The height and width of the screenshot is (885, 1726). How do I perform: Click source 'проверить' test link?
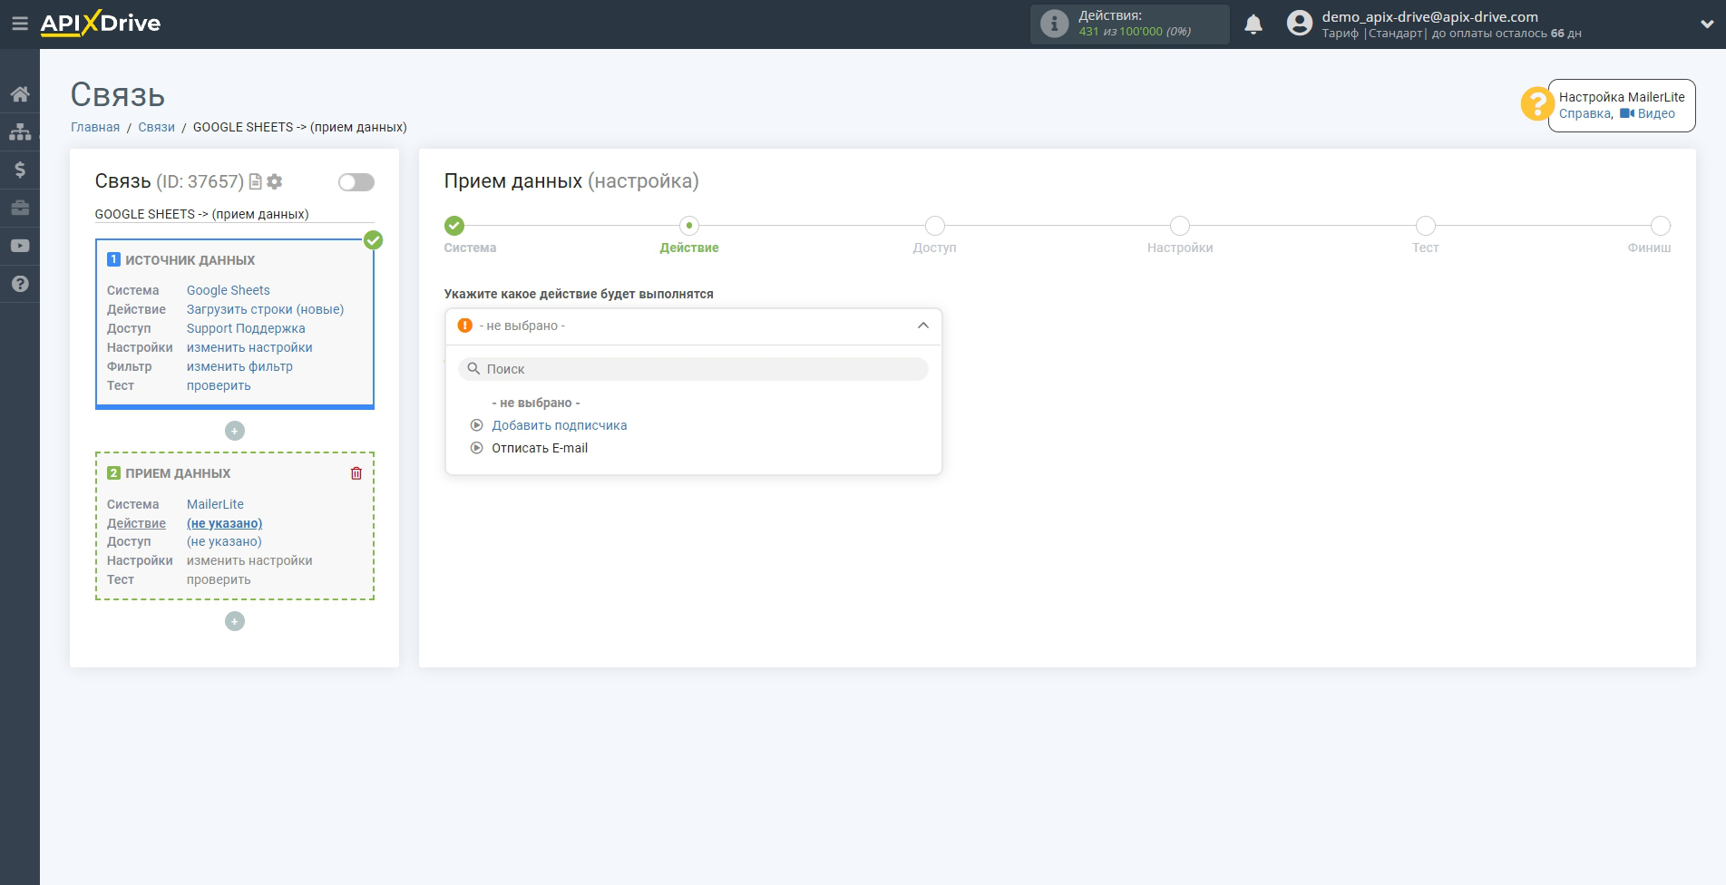[x=219, y=385]
